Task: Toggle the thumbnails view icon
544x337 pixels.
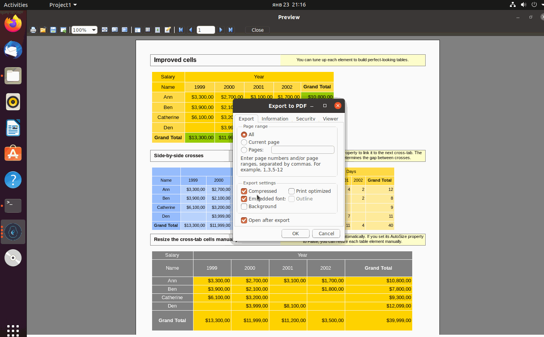Action: point(147,30)
